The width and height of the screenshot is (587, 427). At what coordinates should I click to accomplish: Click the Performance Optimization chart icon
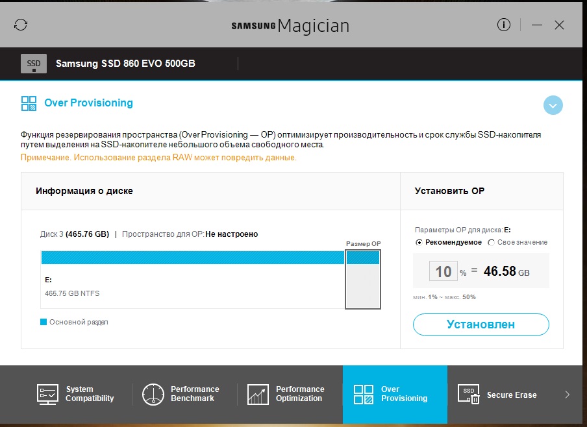[x=258, y=395]
